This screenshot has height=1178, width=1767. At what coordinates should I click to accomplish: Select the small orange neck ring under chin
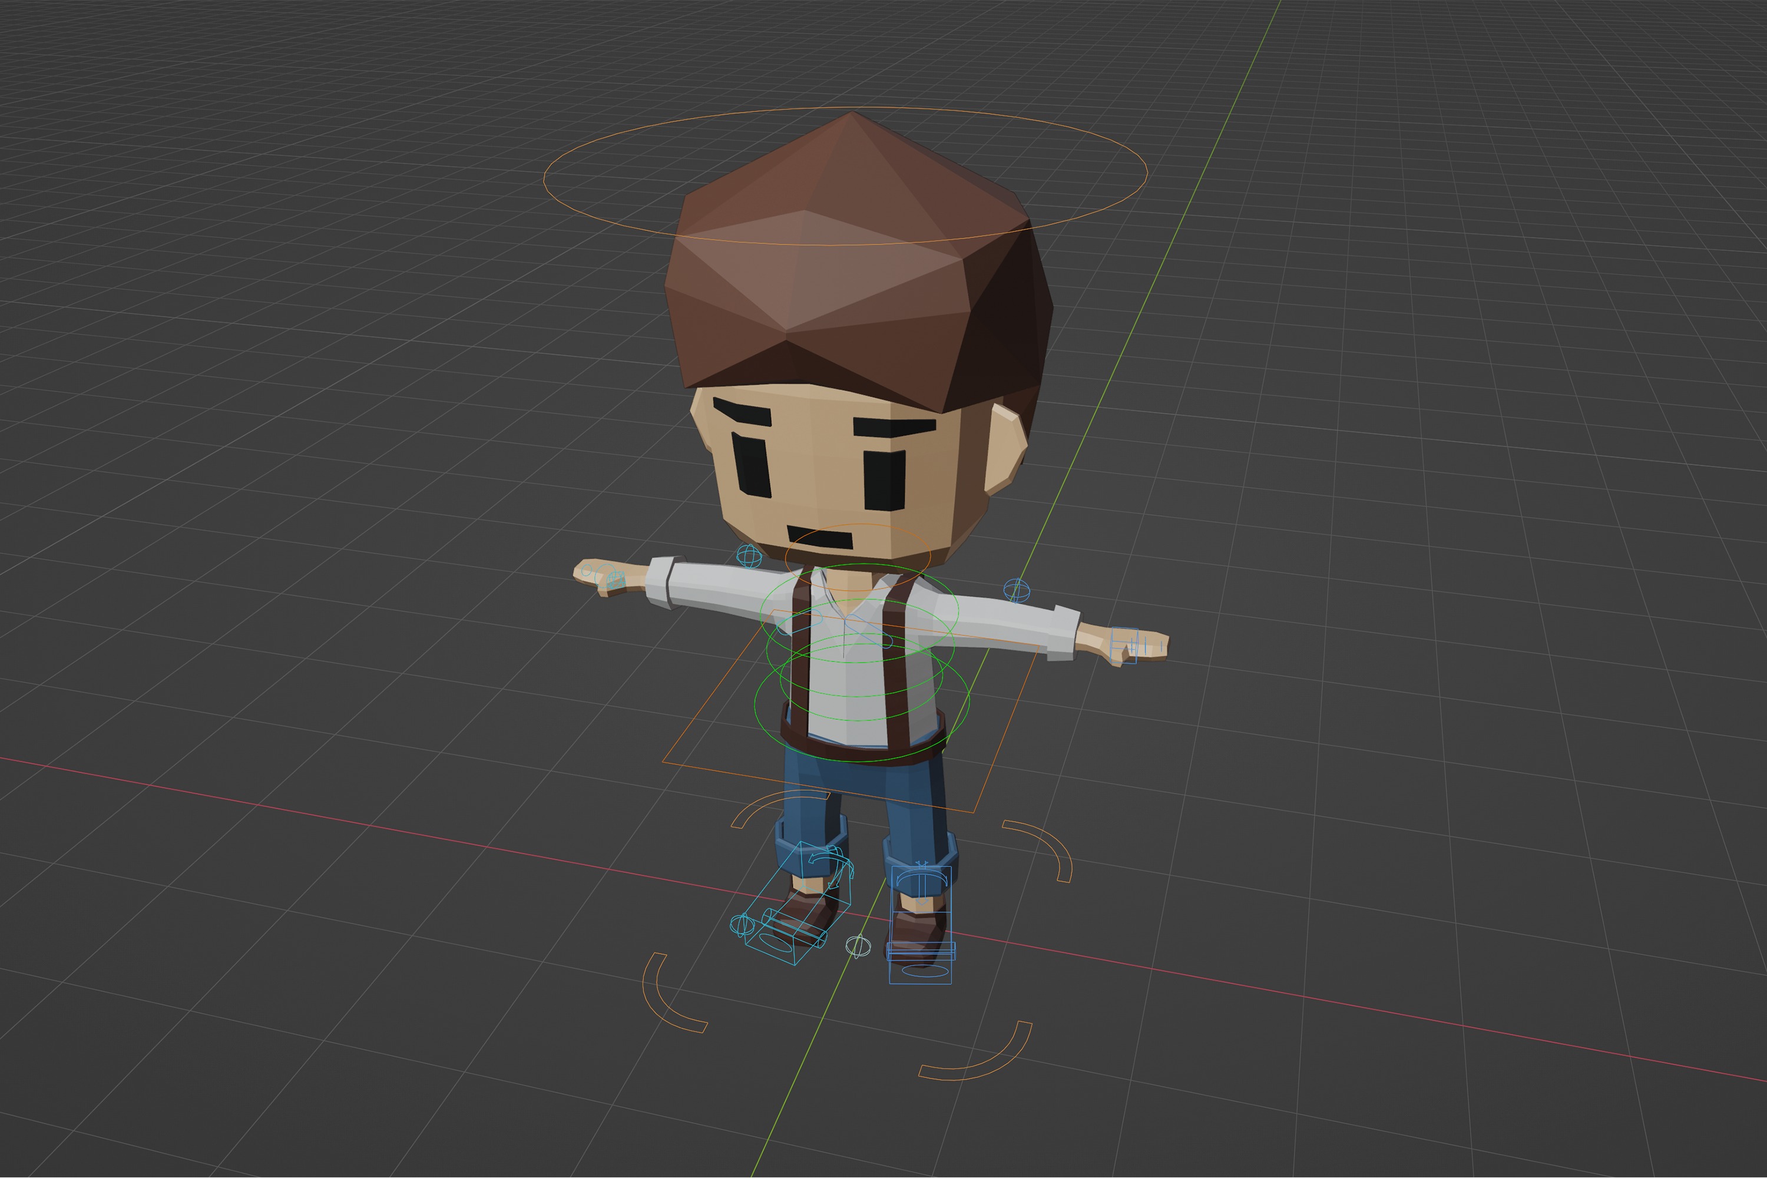click(858, 557)
